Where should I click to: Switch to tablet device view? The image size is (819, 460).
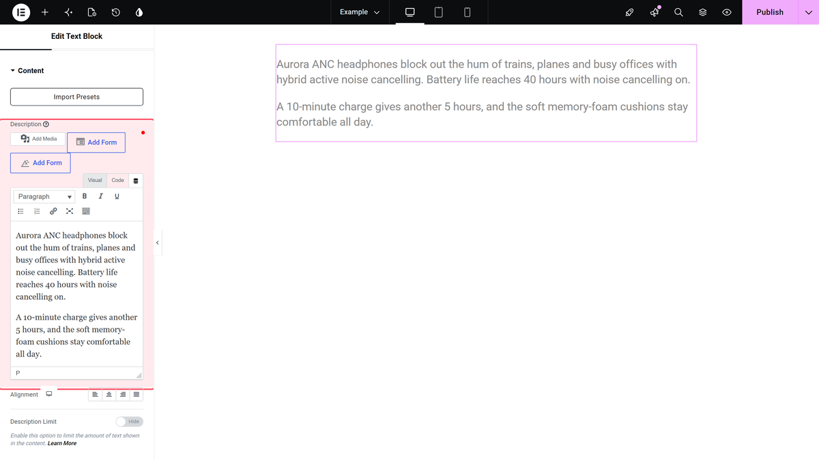[x=439, y=12]
